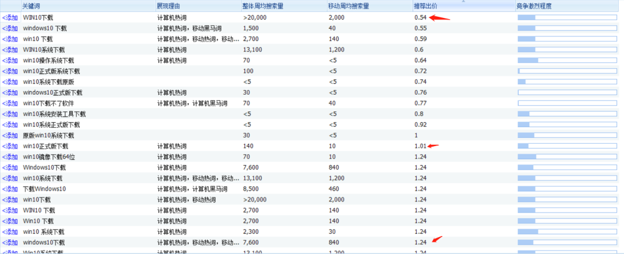The height and width of the screenshot is (254, 624).
Task: Sort by 整体周均搜索量 column
Action: pyautogui.click(x=262, y=6)
